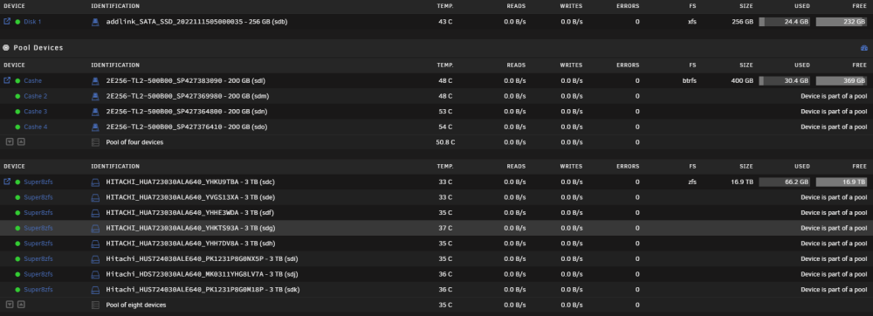Expand the four-device pool with up arrow
The image size is (873, 316).
pyautogui.click(x=21, y=142)
